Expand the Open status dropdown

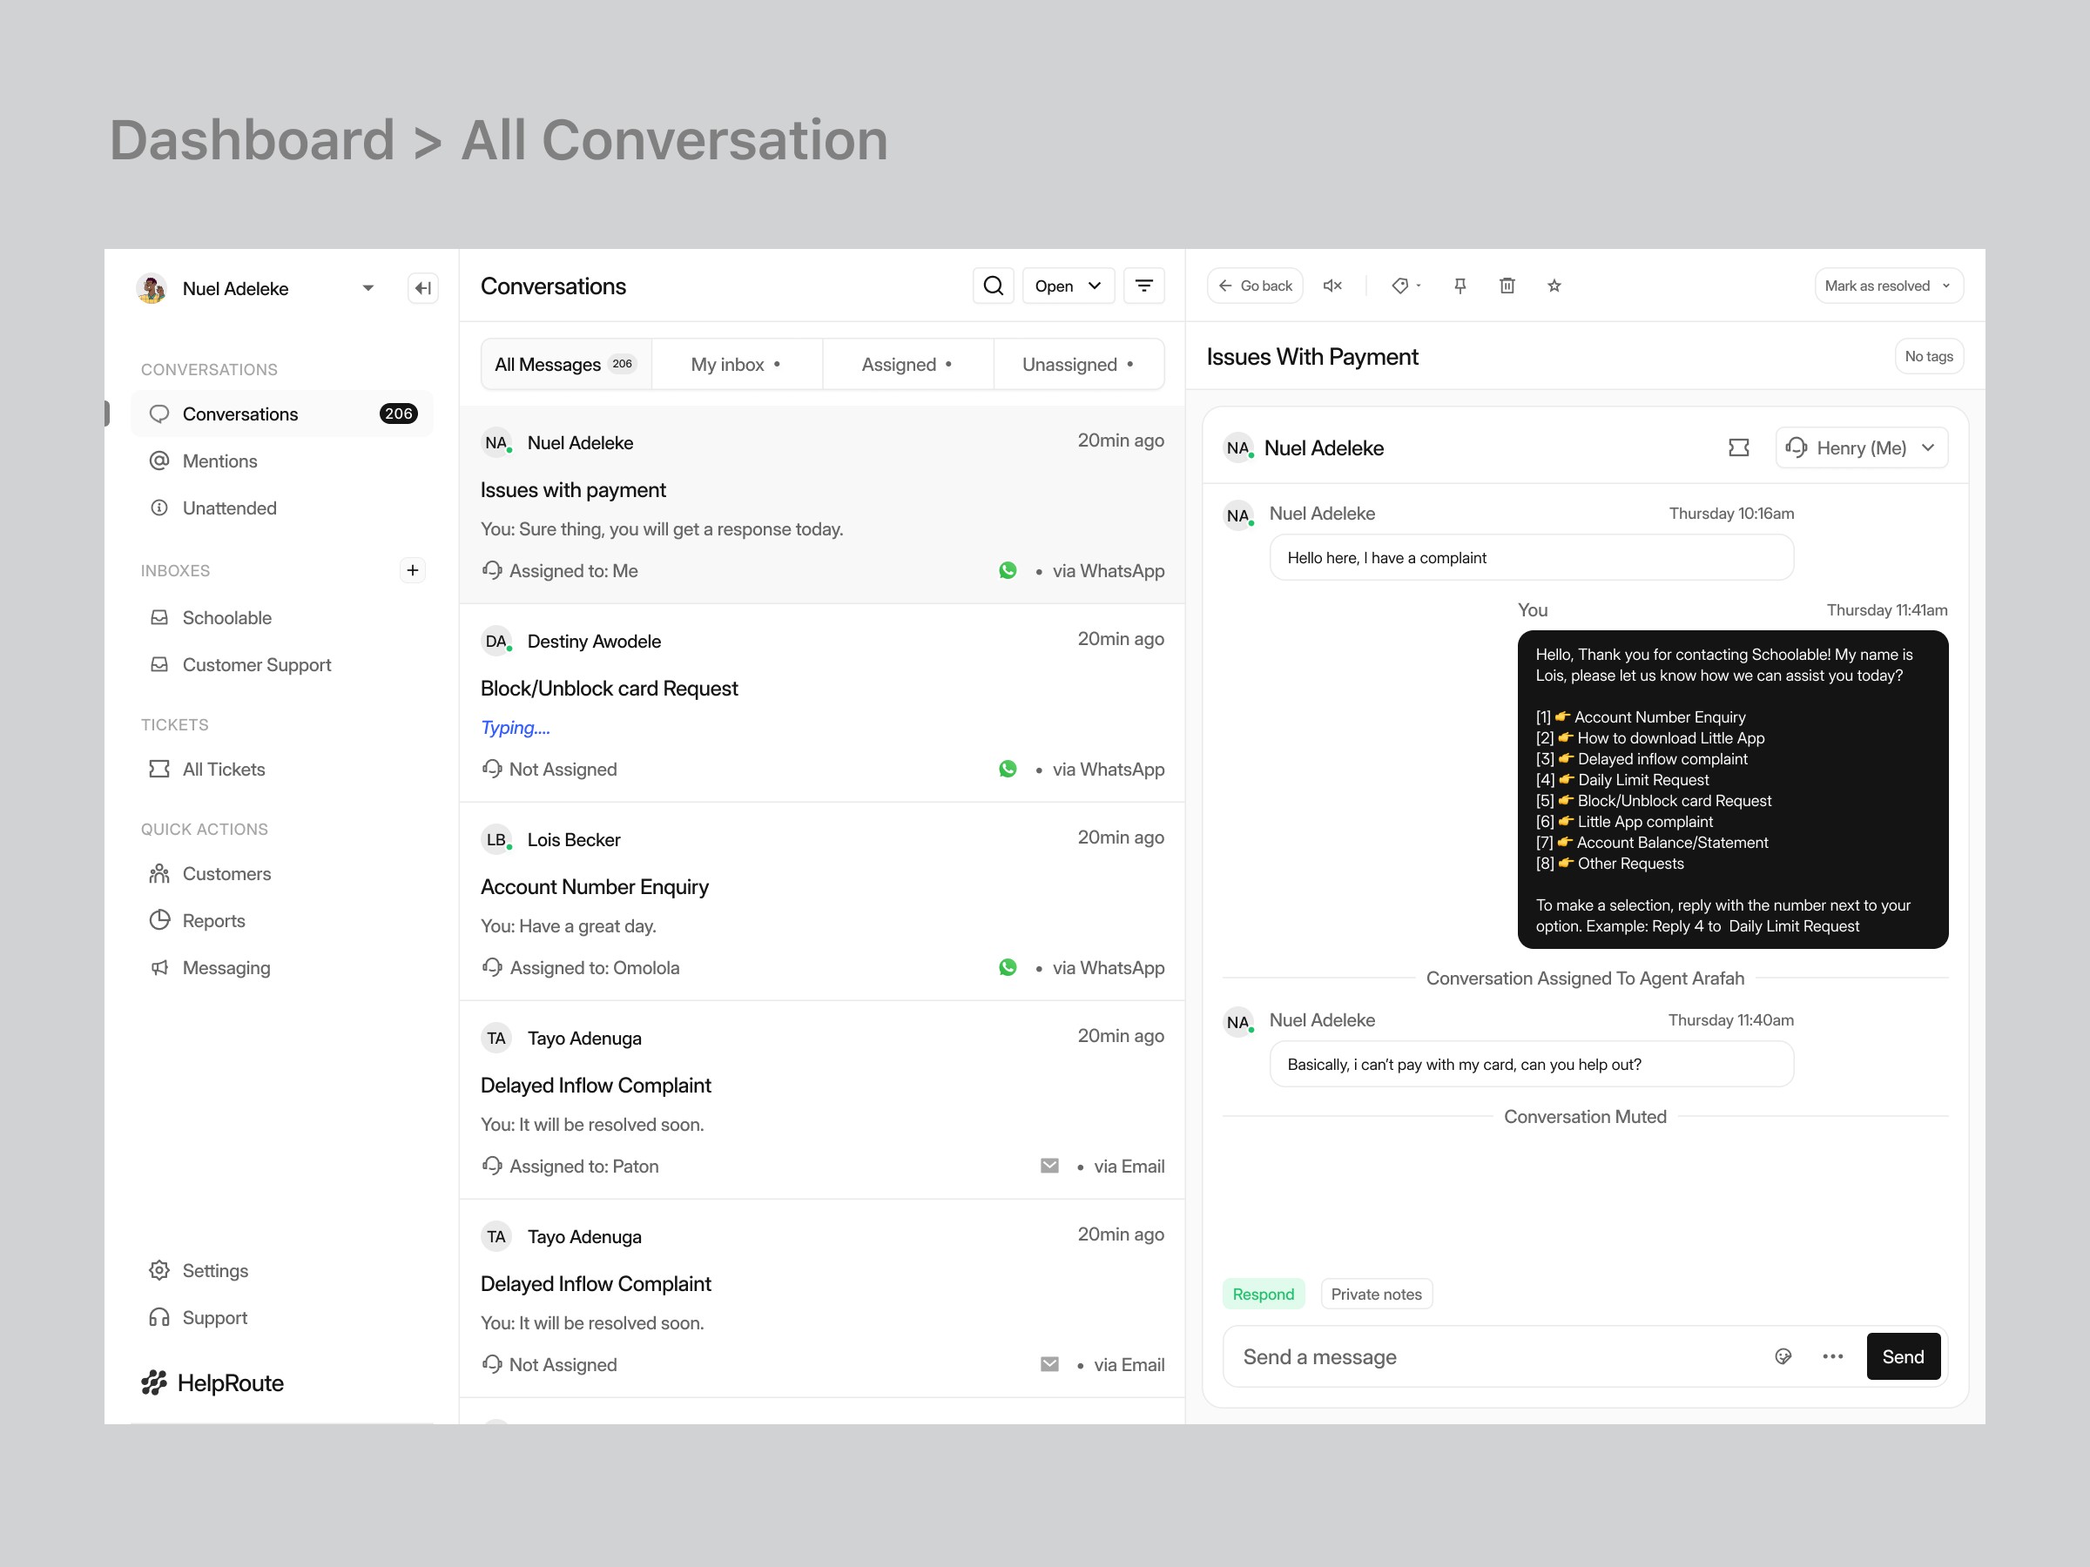(x=1068, y=286)
